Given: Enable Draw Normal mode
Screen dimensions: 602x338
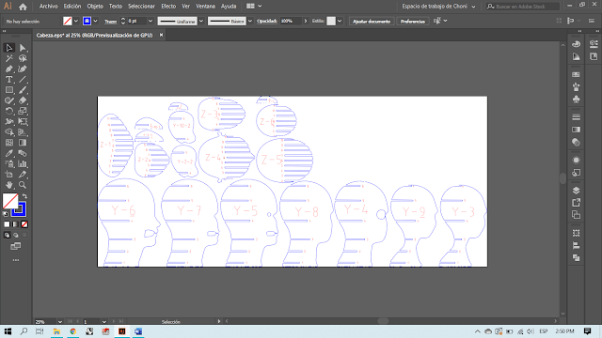Looking at the screenshot, I should point(7,235).
